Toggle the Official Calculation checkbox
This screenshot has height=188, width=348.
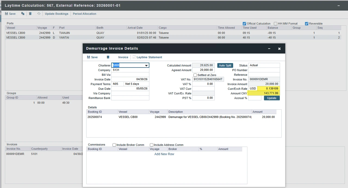pyautogui.click(x=244, y=24)
